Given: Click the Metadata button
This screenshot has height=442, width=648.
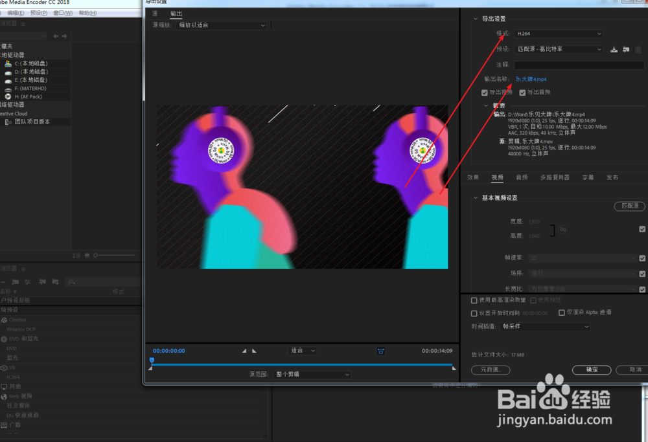Looking at the screenshot, I should pyautogui.click(x=491, y=370).
